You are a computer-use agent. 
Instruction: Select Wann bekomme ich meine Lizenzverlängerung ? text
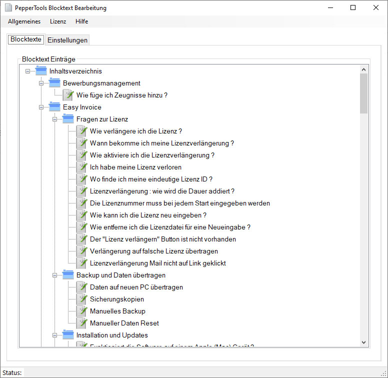coord(162,143)
